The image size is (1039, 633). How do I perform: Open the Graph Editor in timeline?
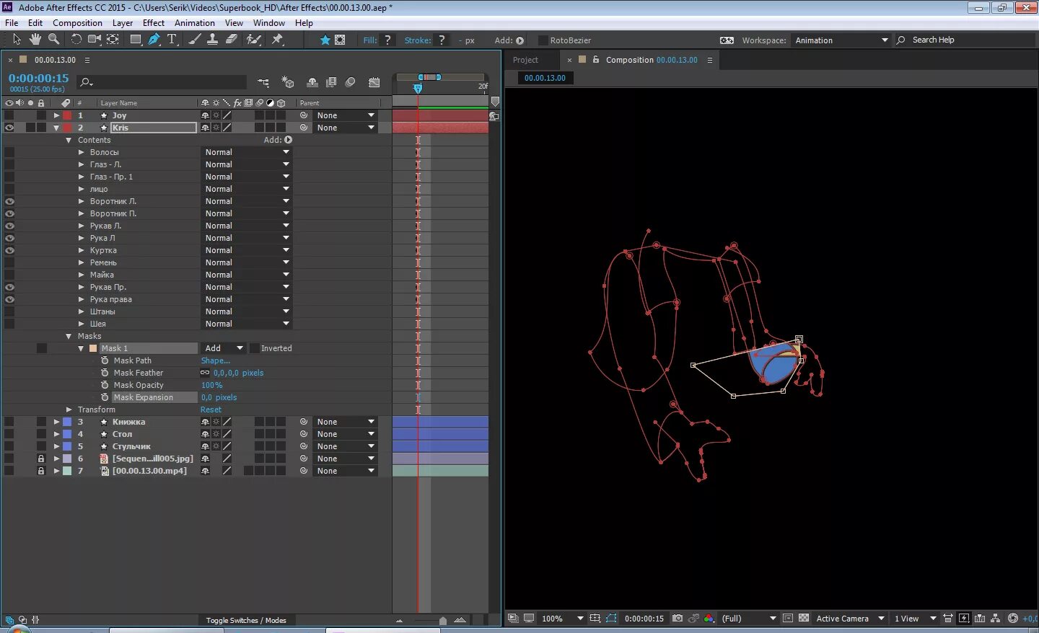point(374,82)
